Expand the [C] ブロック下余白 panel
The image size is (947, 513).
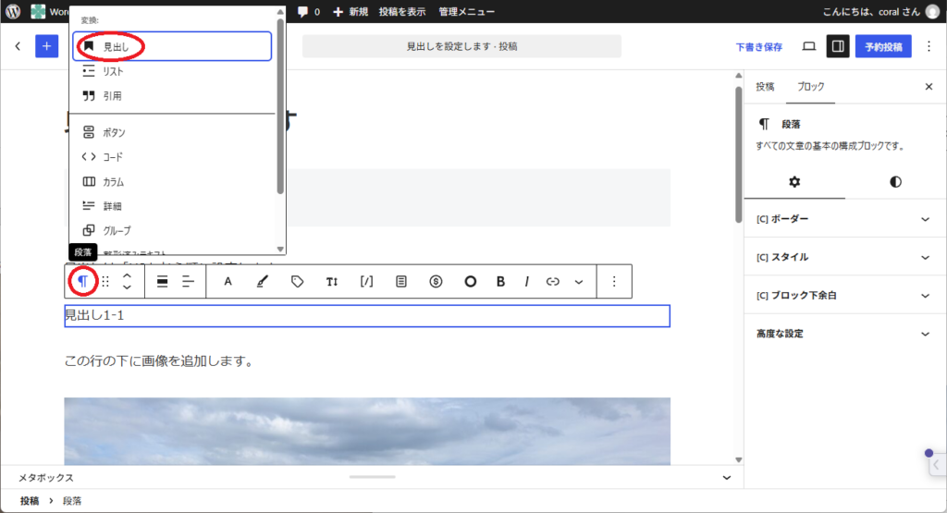(x=845, y=296)
